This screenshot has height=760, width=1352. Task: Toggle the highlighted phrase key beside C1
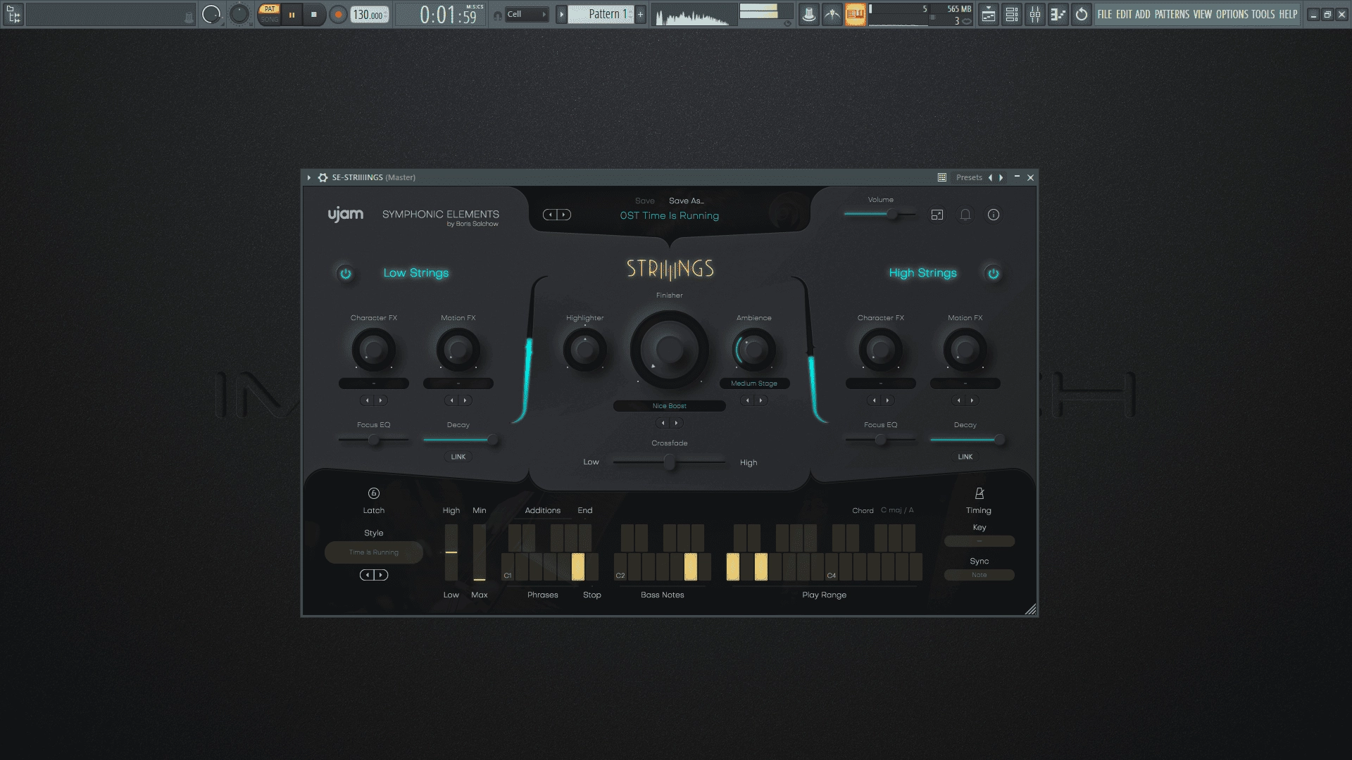point(578,566)
